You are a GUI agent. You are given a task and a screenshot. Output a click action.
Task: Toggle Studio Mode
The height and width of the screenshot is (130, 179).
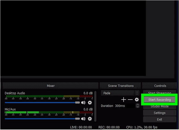pyautogui.click(x=159, y=106)
